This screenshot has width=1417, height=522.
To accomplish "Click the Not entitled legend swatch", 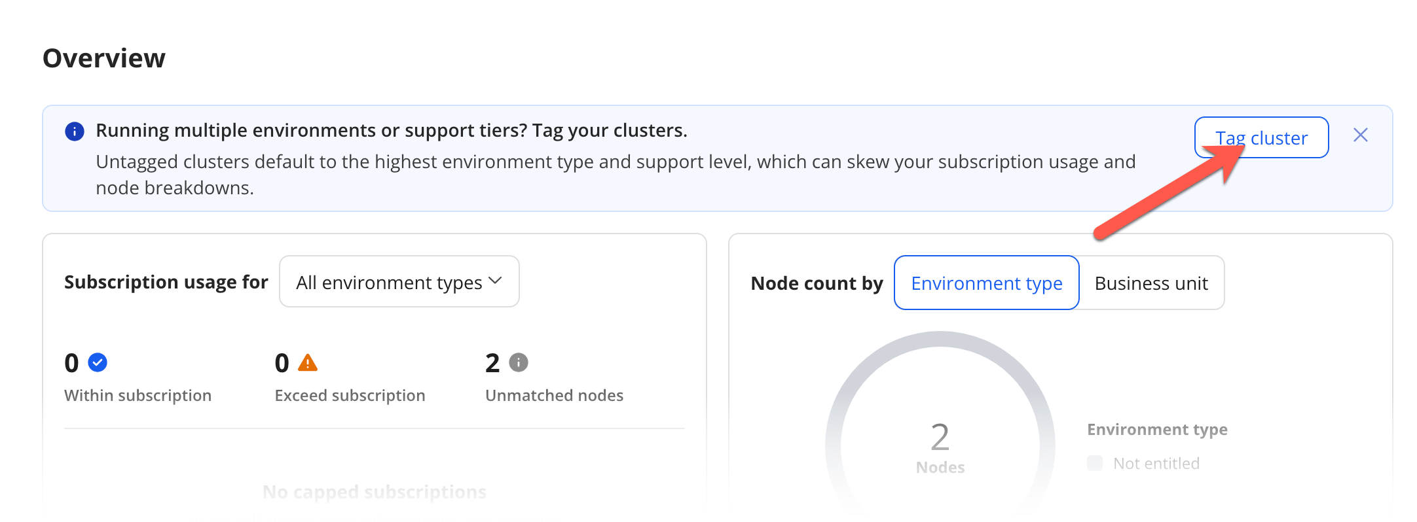I will click(1095, 463).
